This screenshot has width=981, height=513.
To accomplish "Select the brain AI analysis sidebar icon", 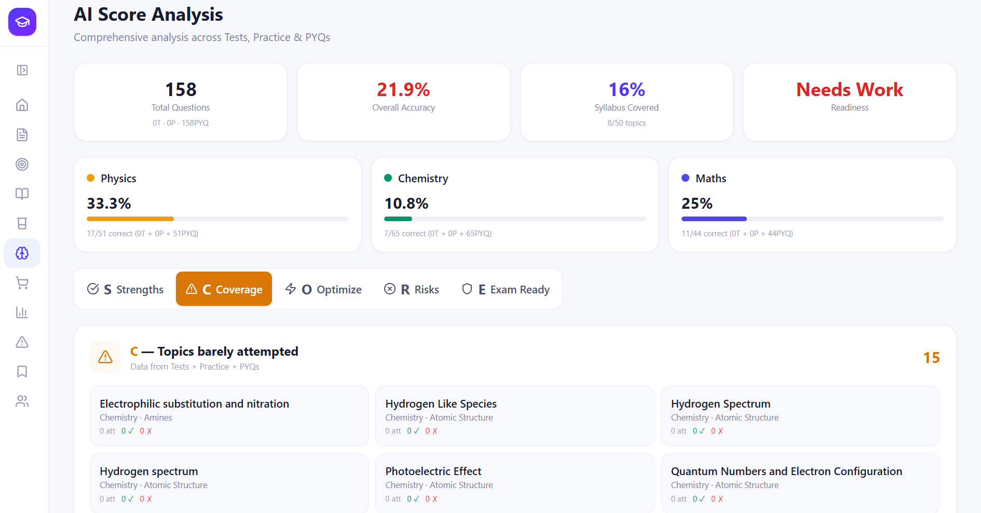I will click(22, 253).
